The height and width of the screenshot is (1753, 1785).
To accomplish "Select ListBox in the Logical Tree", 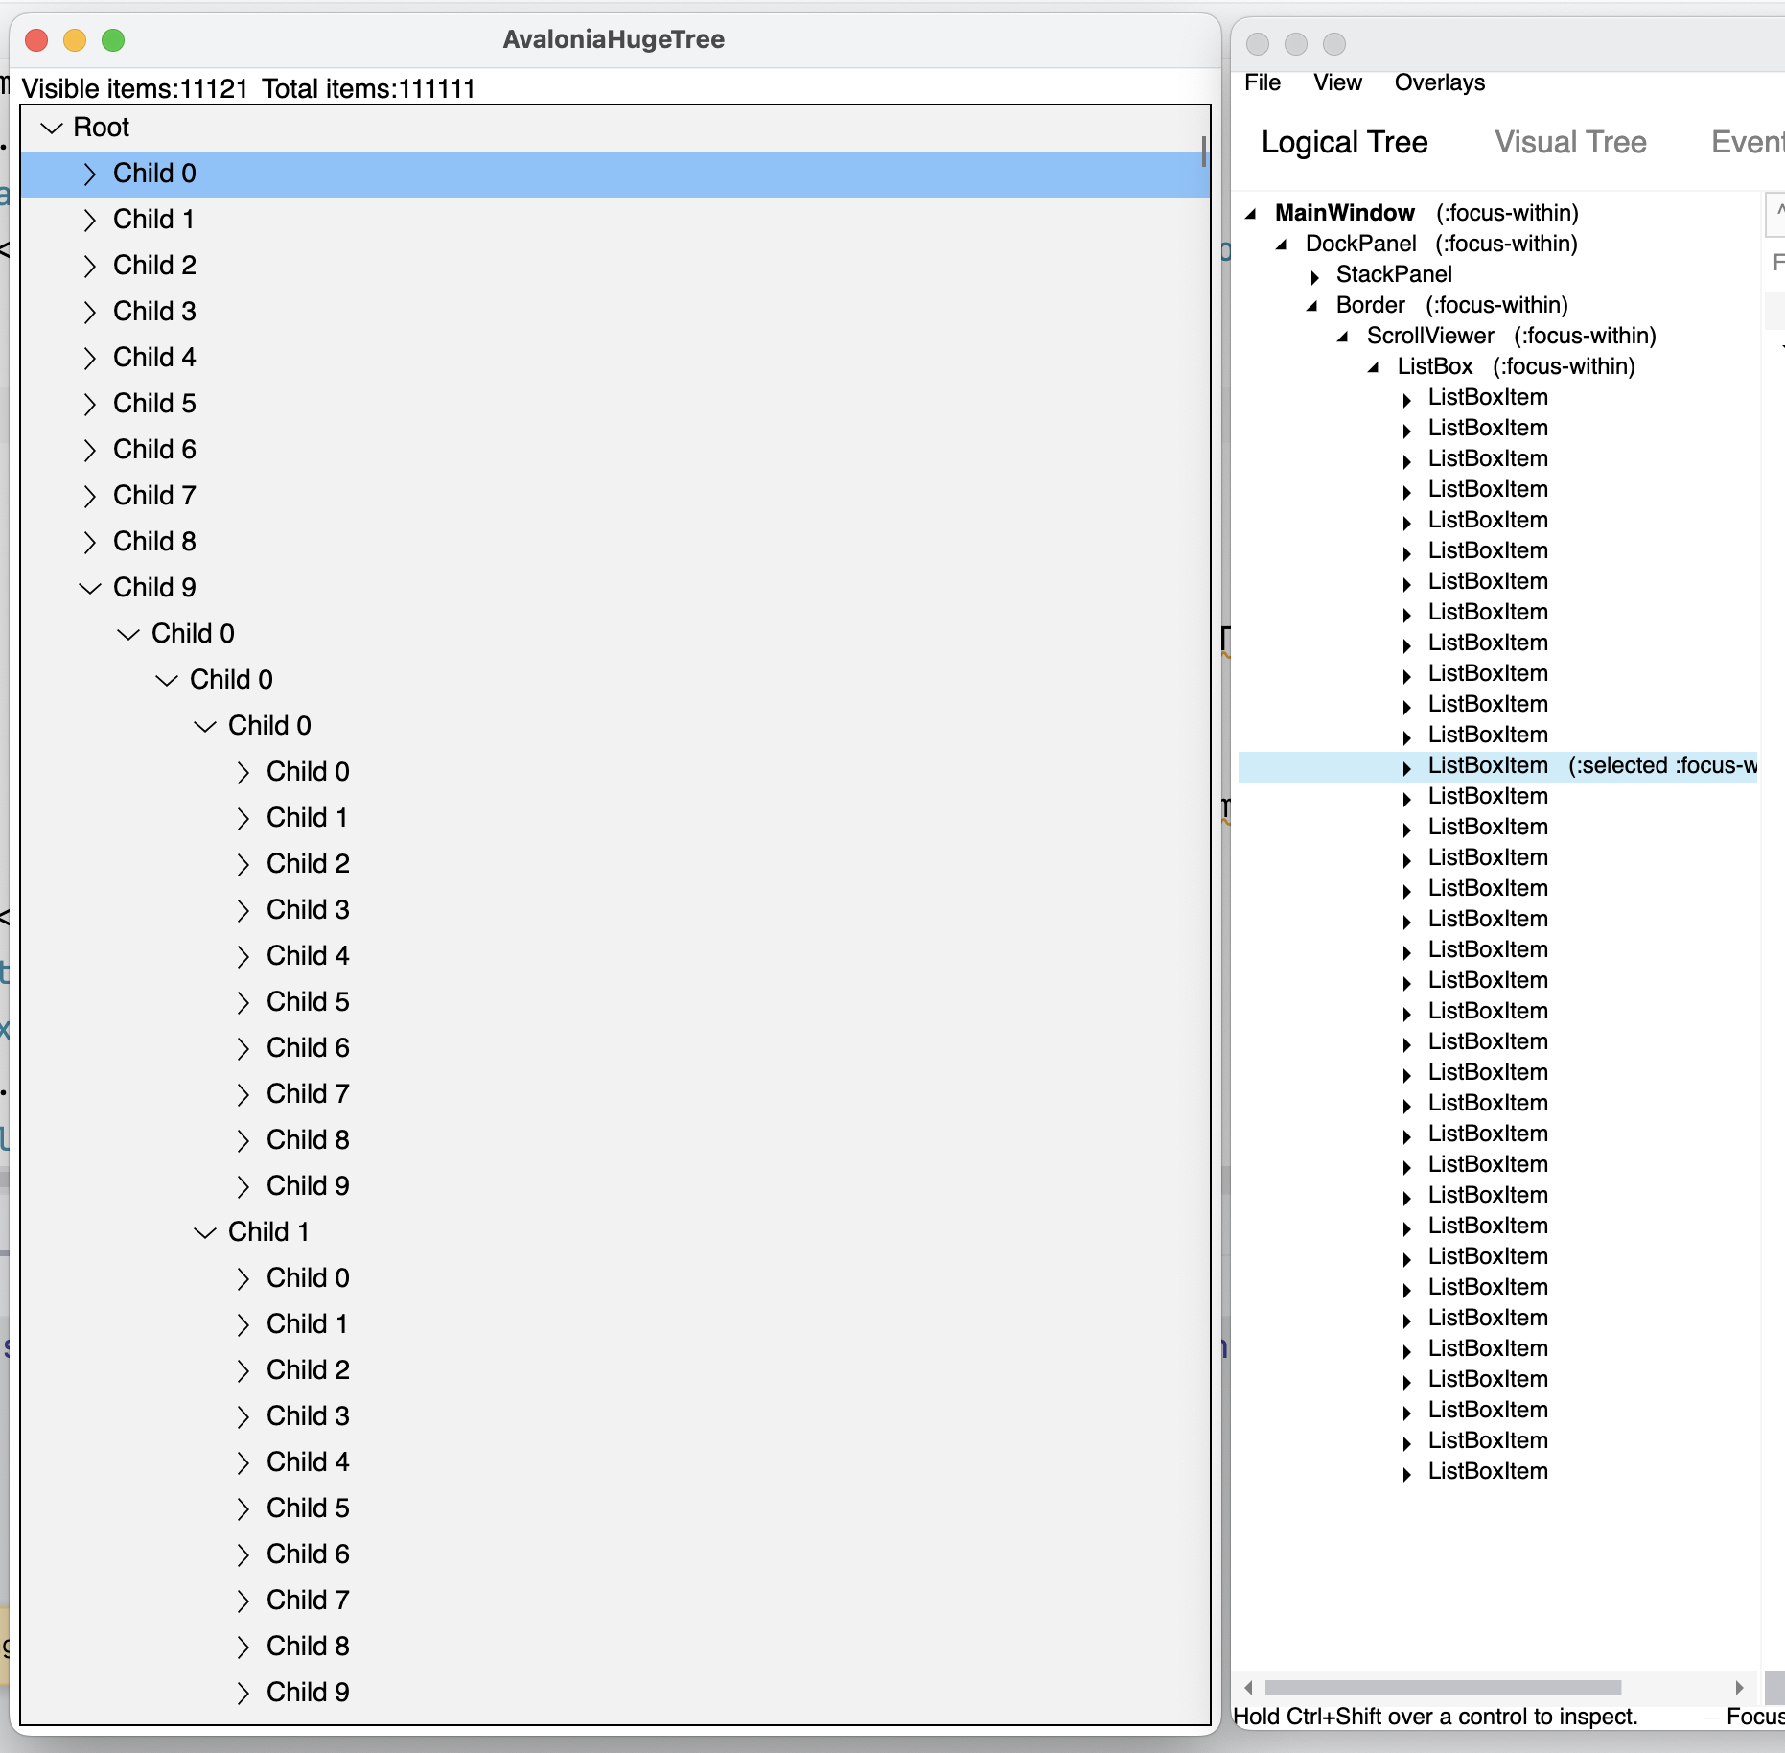I will (x=1434, y=366).
